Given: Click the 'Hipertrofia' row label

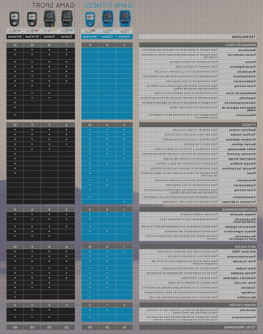Looking at the screenshot, I should 247,98.
